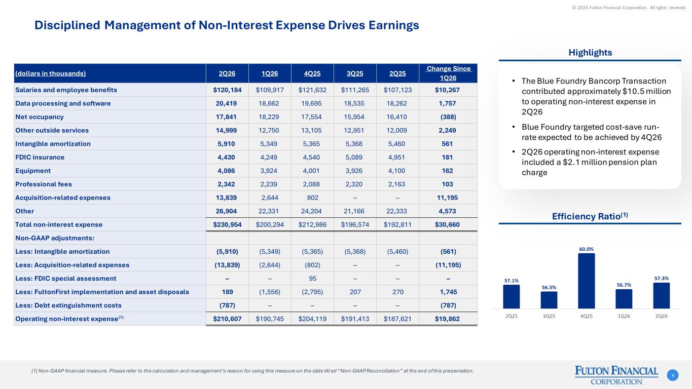This screenshot has height=389, width=692.
Task: Click the 3Q25 bar in Efficiency Ratio chart
Action: pos(549,300)
